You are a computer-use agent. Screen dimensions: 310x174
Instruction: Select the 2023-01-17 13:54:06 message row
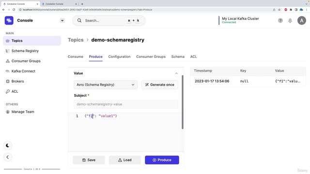coord(248,81)
